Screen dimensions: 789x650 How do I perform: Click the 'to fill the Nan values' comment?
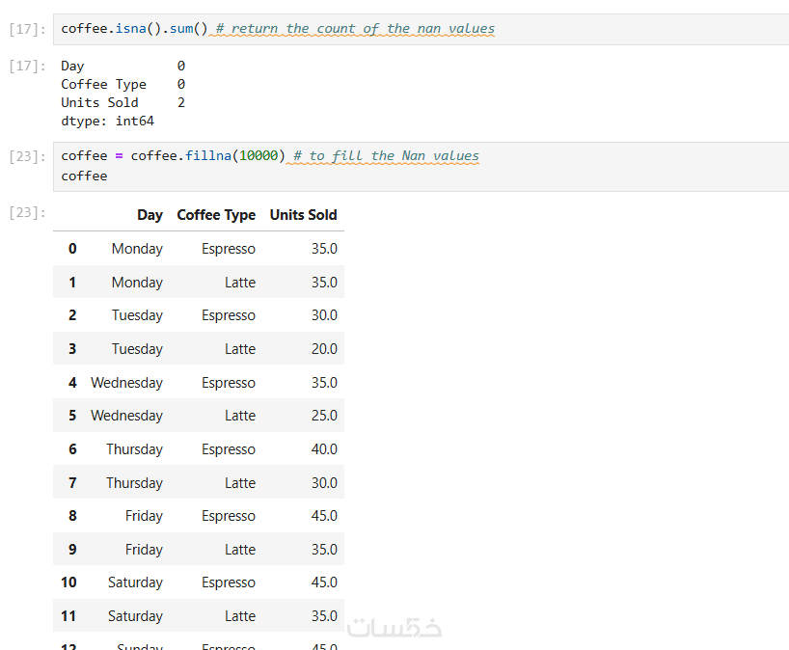pos(386,156)
